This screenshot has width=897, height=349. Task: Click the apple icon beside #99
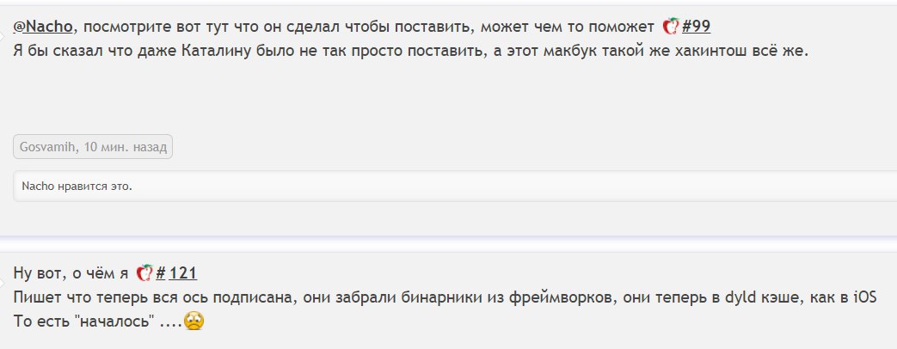point(671,27)
